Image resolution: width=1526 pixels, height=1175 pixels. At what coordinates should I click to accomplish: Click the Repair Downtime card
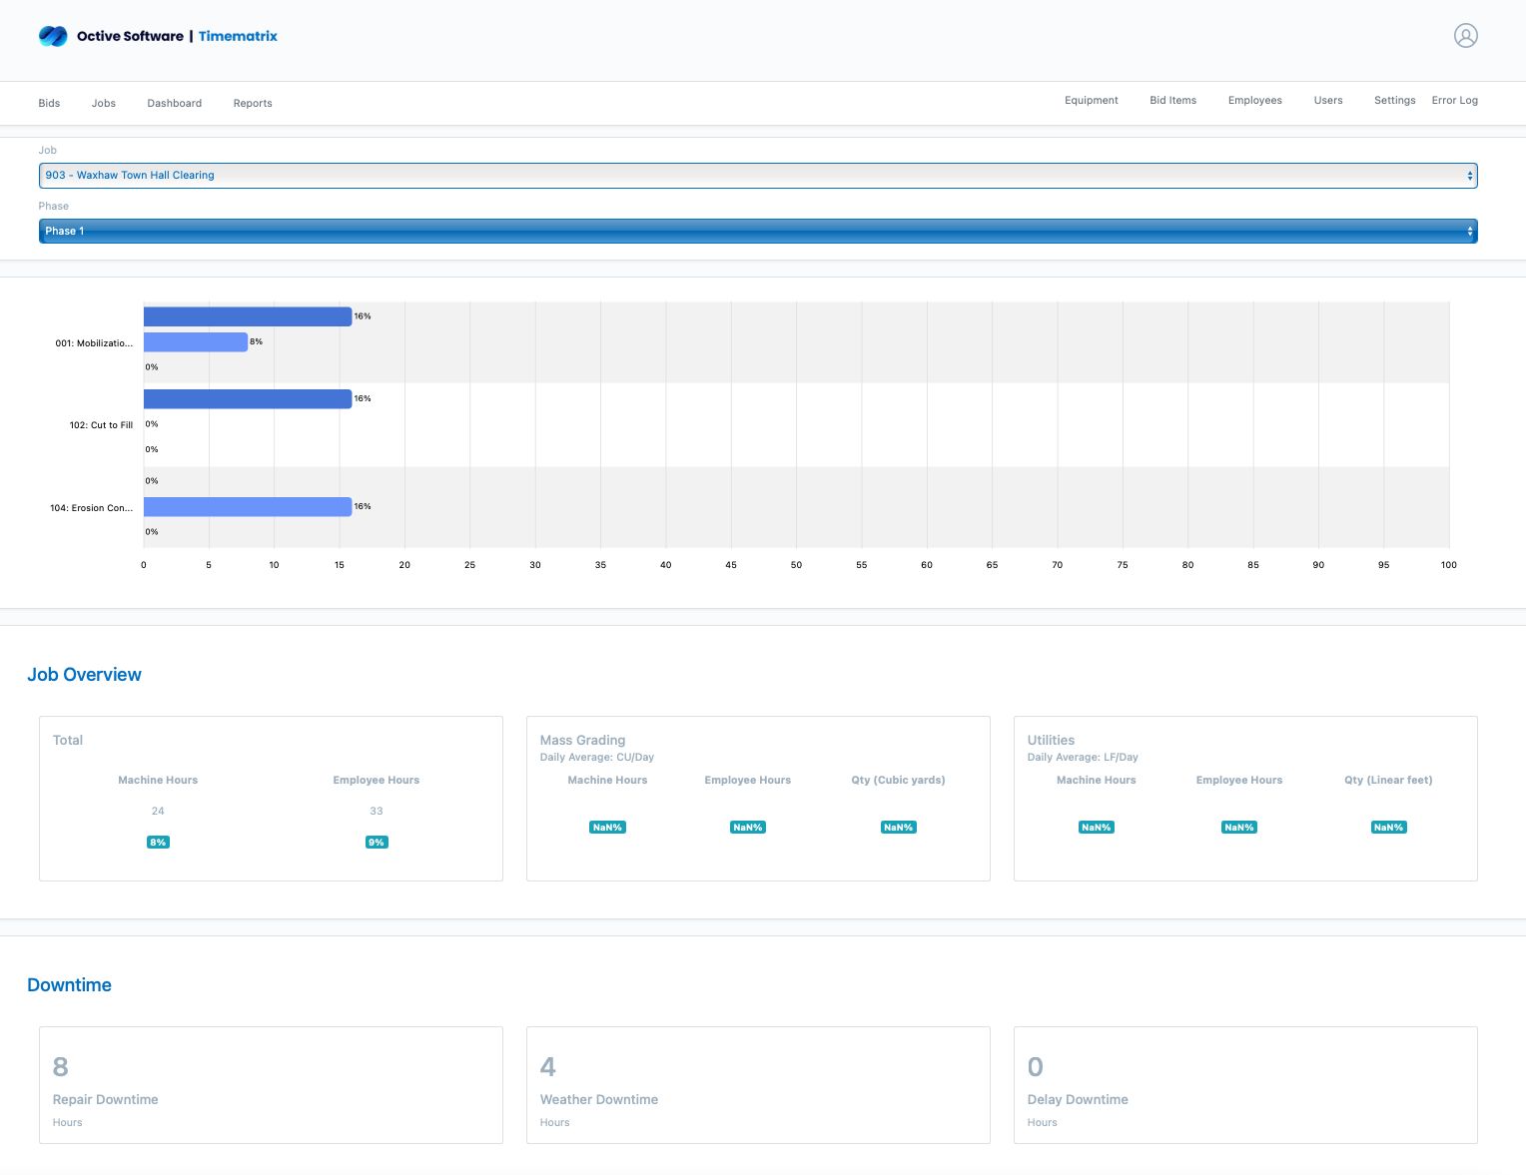click(271, 1085)
